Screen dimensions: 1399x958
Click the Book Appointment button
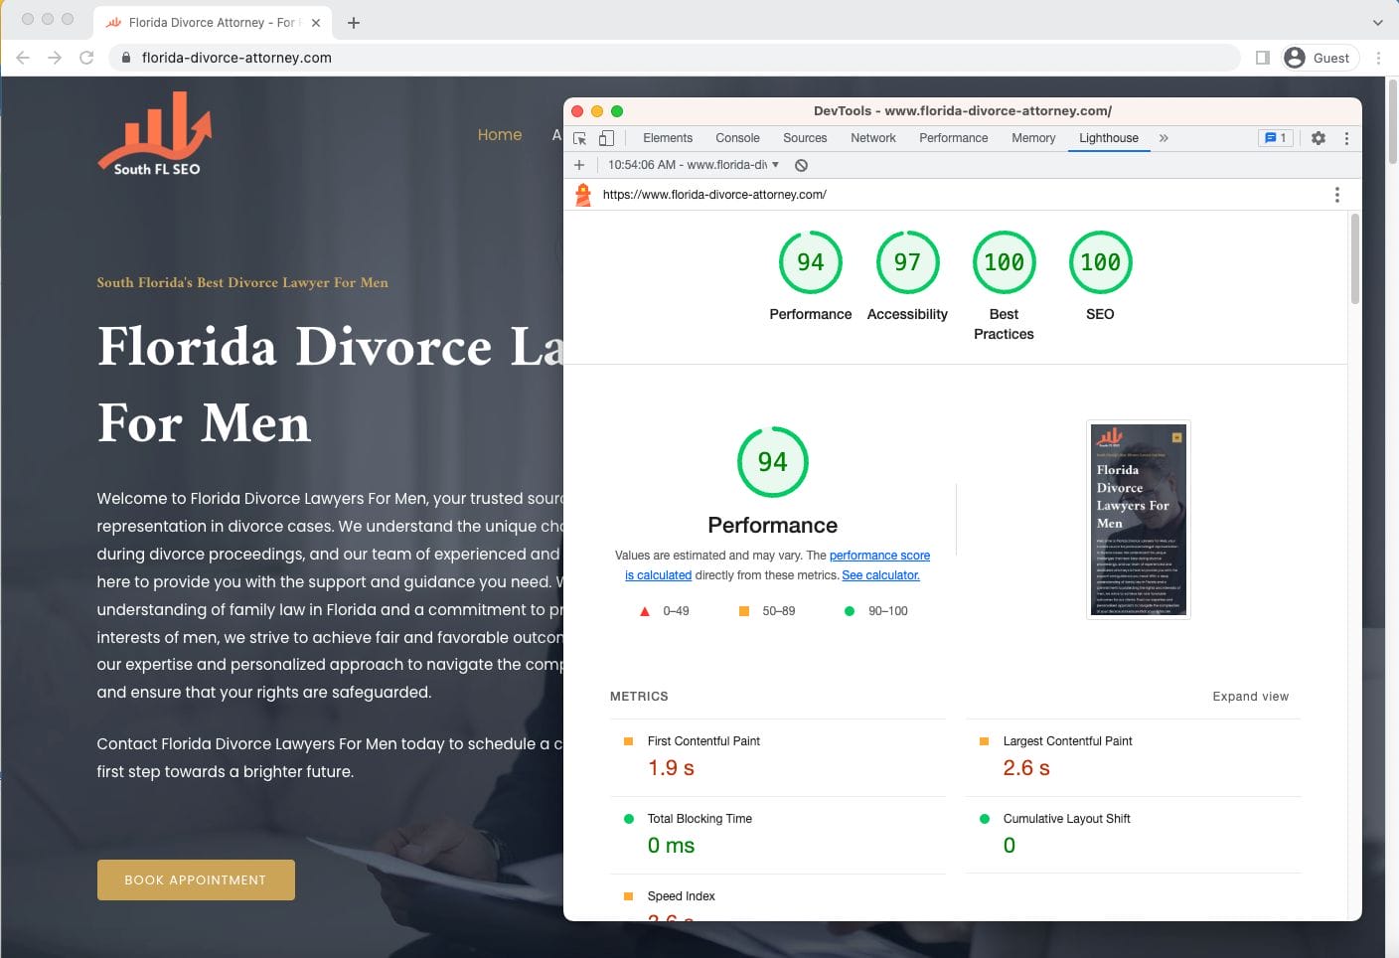(x=196, y=879)
